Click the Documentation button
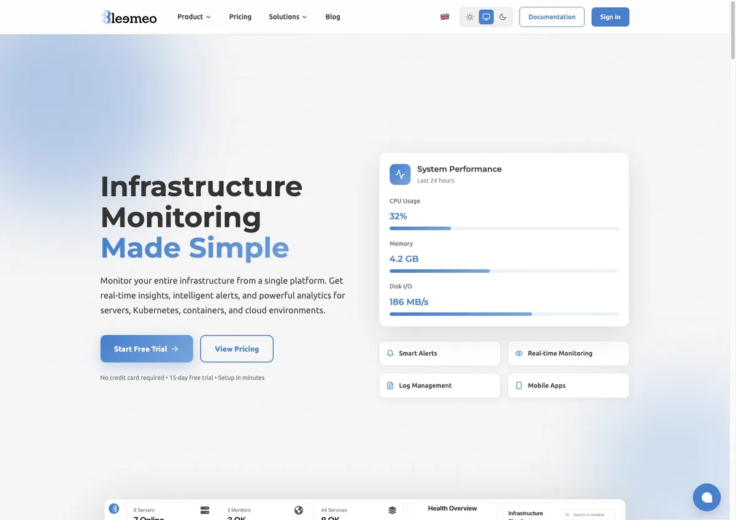The width and height of the screenshot is (736, 520). pyautogui.click(x=552, y=17)
